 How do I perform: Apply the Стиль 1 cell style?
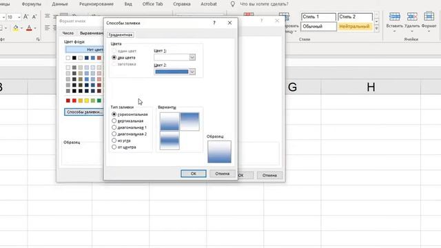318,17
